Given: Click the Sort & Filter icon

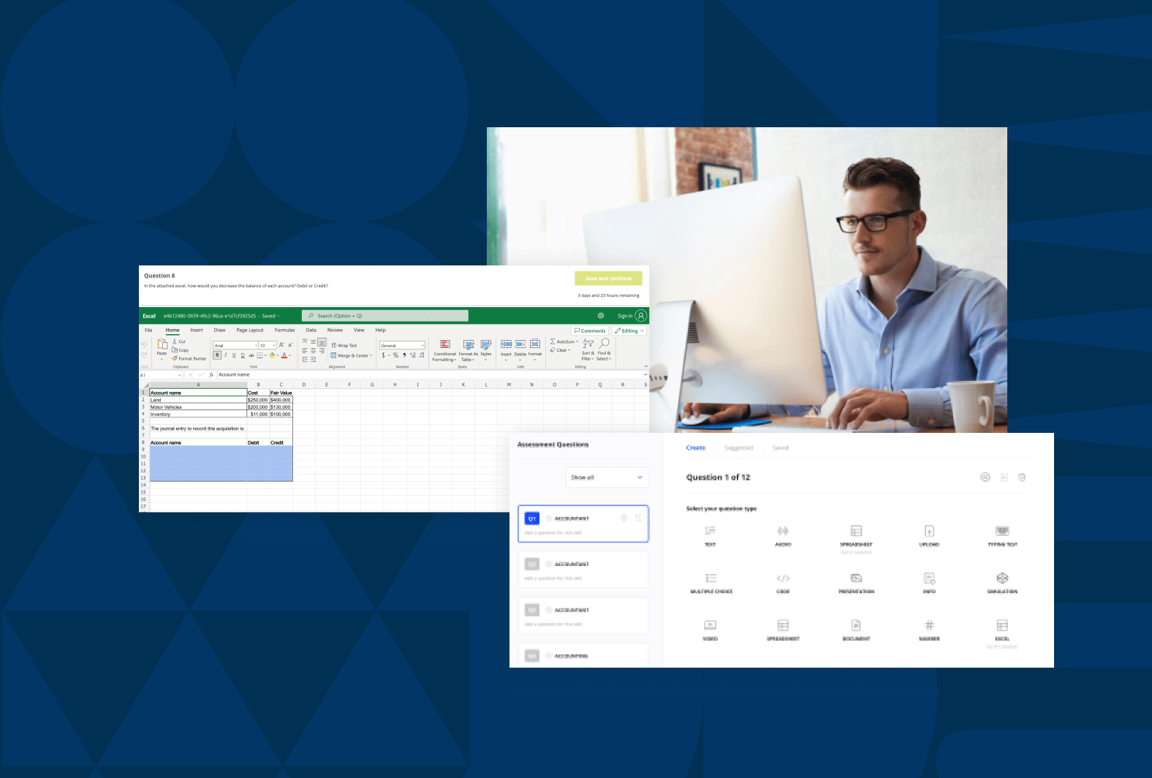Looking at the screenshot, I should point(588,343).
